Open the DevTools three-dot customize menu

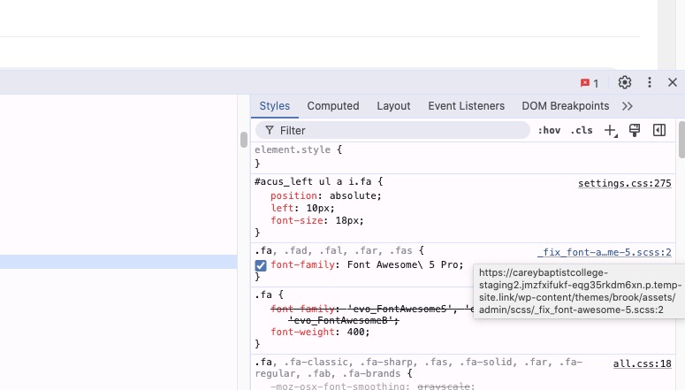point(650,82)
